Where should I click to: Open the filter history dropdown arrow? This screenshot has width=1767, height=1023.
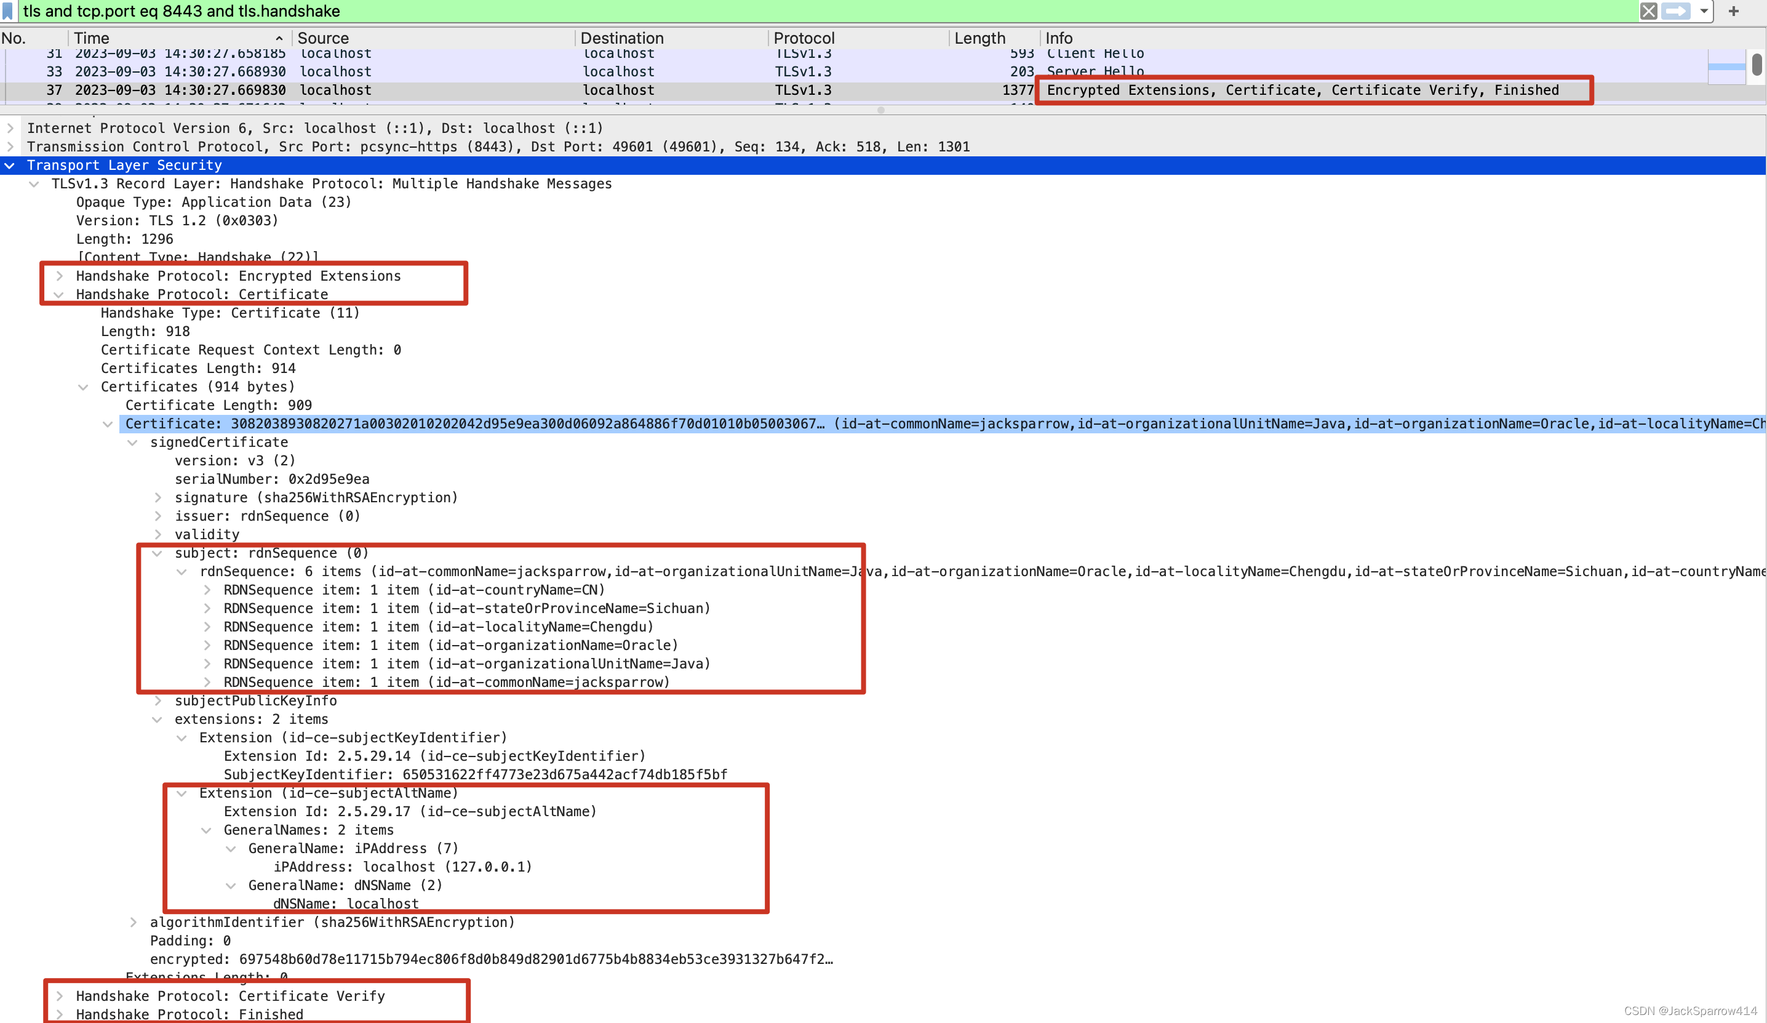pos(1704,11)
